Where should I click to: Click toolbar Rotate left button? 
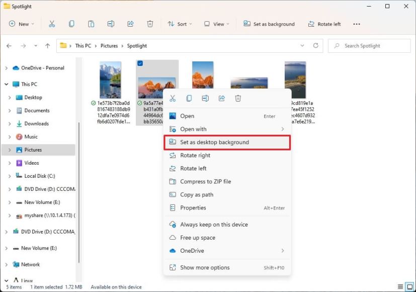click(x=324, y=24)
